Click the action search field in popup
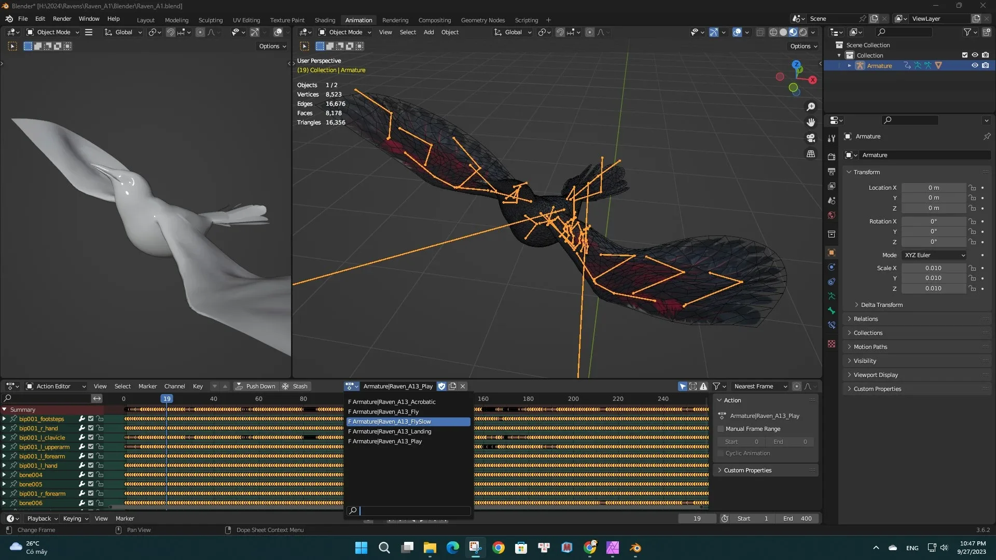Image resolution: width=996 pixels, height=560 pixels. [x=408, y=511]
